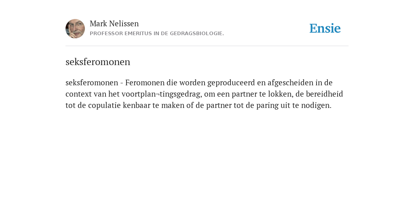Click the word Feromonen in the definition
The height and width of the screenshot is (207, 414).
145,82
